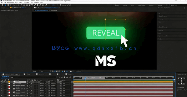
Task: Select the Roto Brush tool
Action: coord(43,5)
